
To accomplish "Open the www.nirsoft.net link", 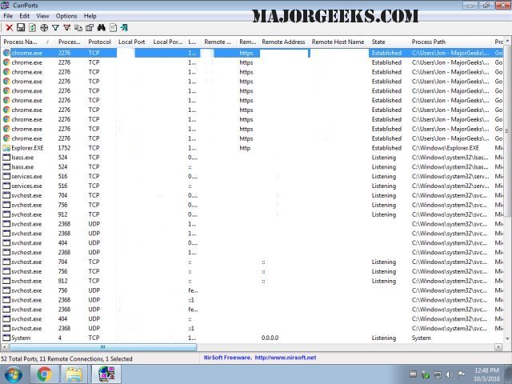I will point(286,358).
